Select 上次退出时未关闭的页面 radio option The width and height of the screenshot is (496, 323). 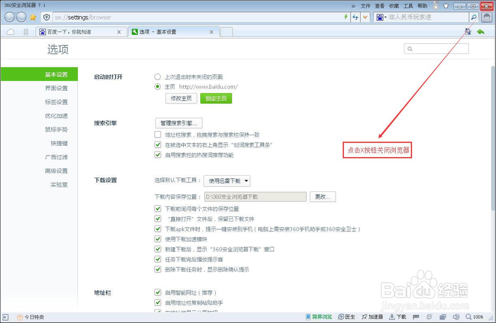coord(158,76)
